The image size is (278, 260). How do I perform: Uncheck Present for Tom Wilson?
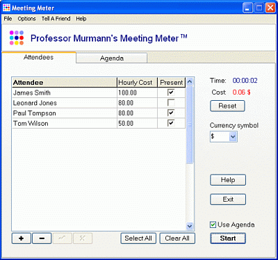pos(171,123)
